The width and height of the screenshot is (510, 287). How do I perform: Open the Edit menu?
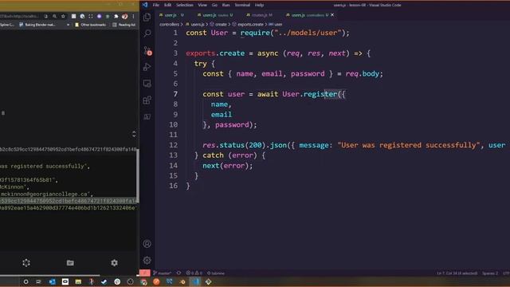click(167, 5)
